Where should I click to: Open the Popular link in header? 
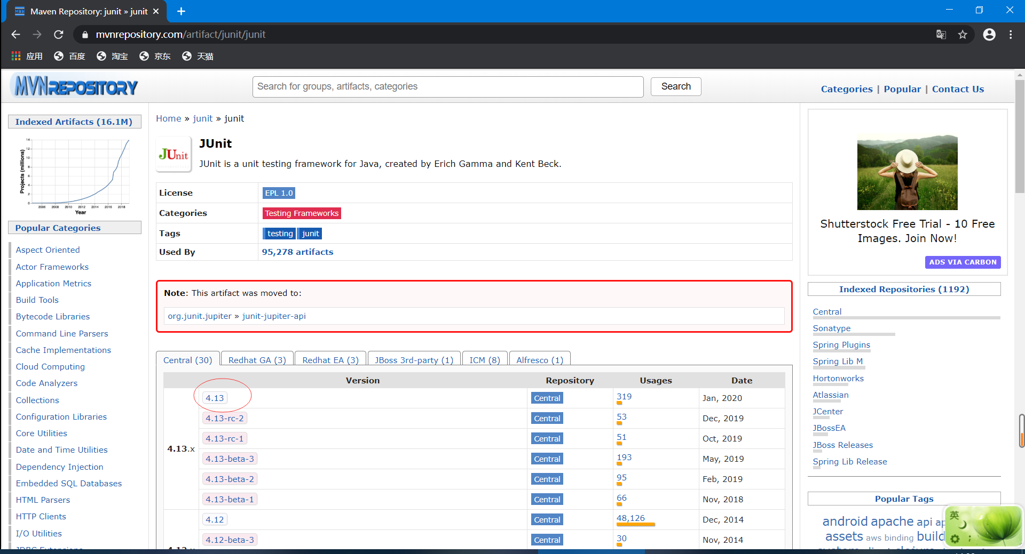tap(902, 89)
